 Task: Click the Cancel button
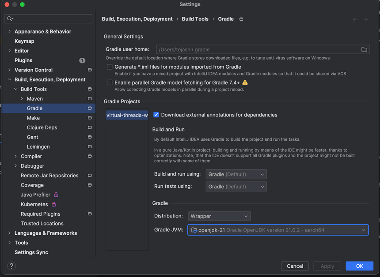(x=295, y=266)
